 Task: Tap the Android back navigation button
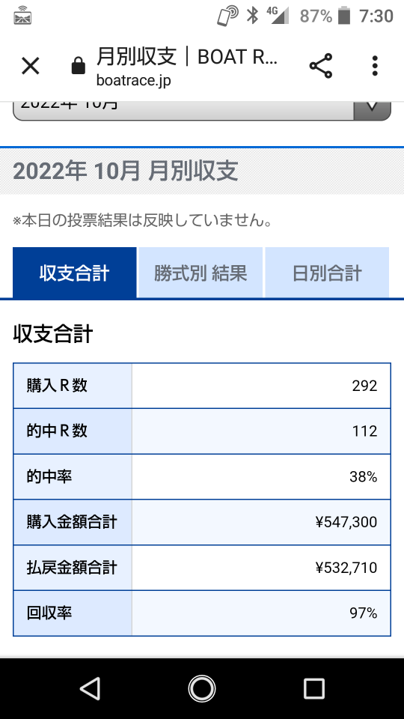pyautogui.click(x=90, y=688)
